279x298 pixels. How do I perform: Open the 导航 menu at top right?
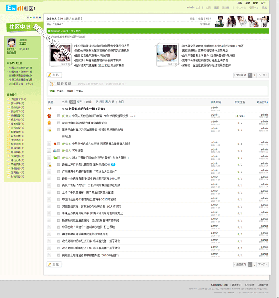point(240,3)
